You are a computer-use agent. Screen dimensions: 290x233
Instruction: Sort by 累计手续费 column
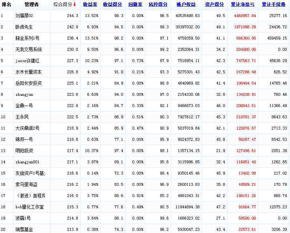coord(274,5)
